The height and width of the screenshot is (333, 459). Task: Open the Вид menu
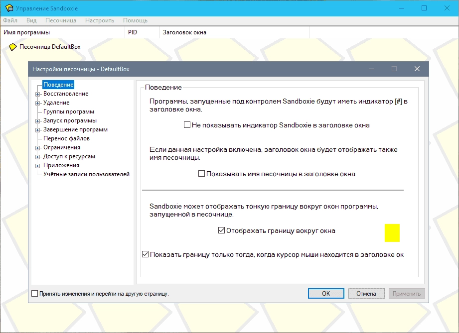tap(31, 20)
